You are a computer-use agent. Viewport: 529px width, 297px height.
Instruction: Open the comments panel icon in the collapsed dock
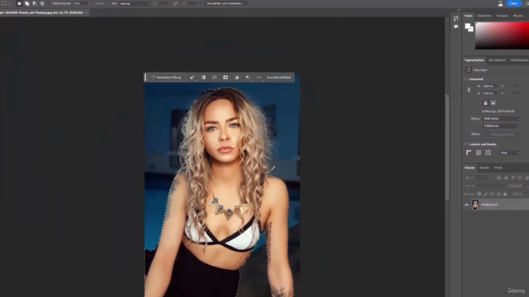[455, 26]
